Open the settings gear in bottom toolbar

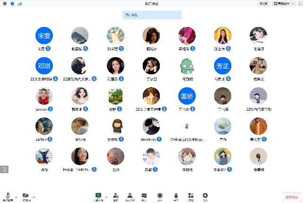[x=205, y=196]
